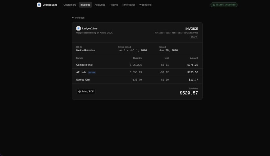Select the invoice ID text under INVOICE
The height and width of the screenshot is (156, 270).
tap(176, 33)
